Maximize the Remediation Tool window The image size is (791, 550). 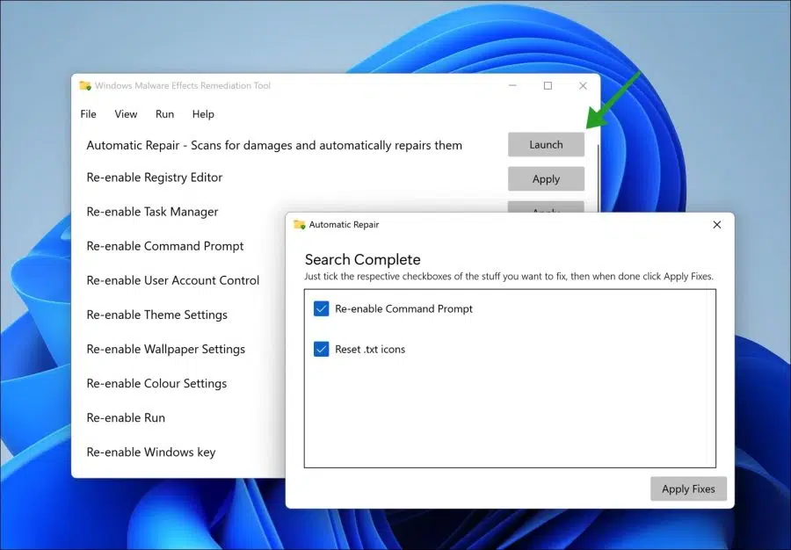tap(548, 86)
